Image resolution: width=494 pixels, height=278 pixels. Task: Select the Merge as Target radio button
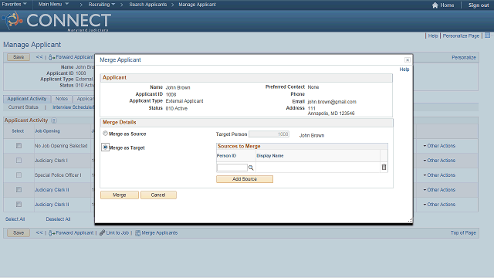105,147
